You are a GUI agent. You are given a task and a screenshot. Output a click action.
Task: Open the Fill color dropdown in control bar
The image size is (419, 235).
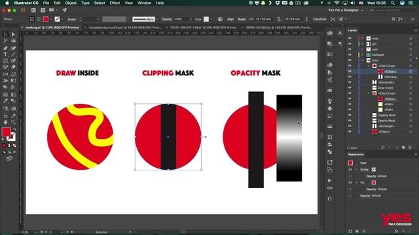click(50, 19)
